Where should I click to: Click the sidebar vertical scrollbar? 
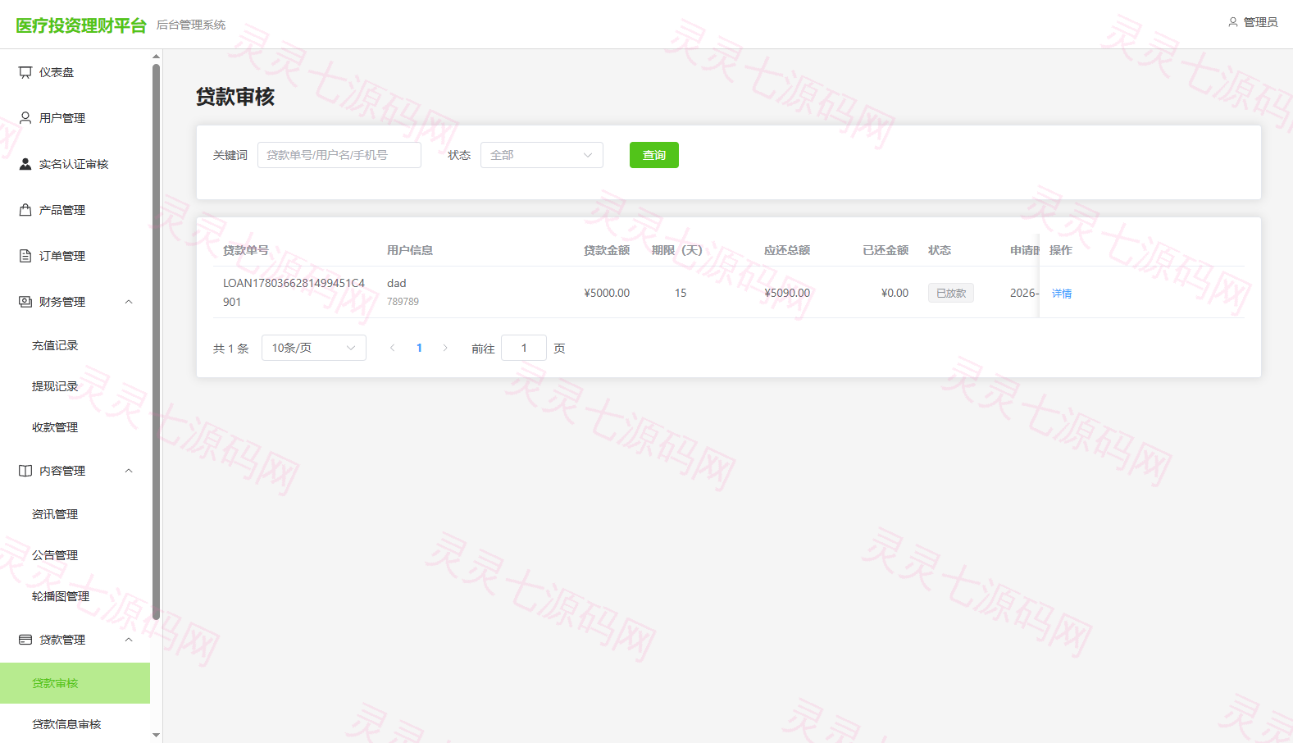(156, 341)
